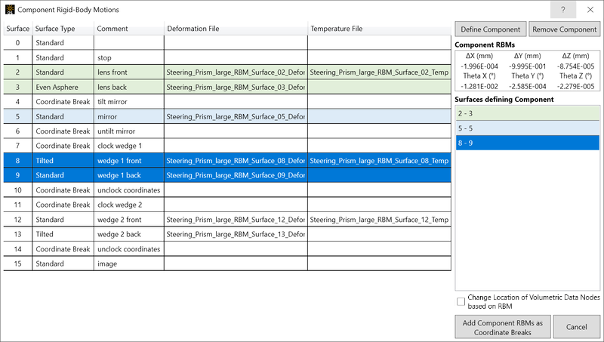
Task: Click surface number 15 cell
Action: click(x=17, y=263)
